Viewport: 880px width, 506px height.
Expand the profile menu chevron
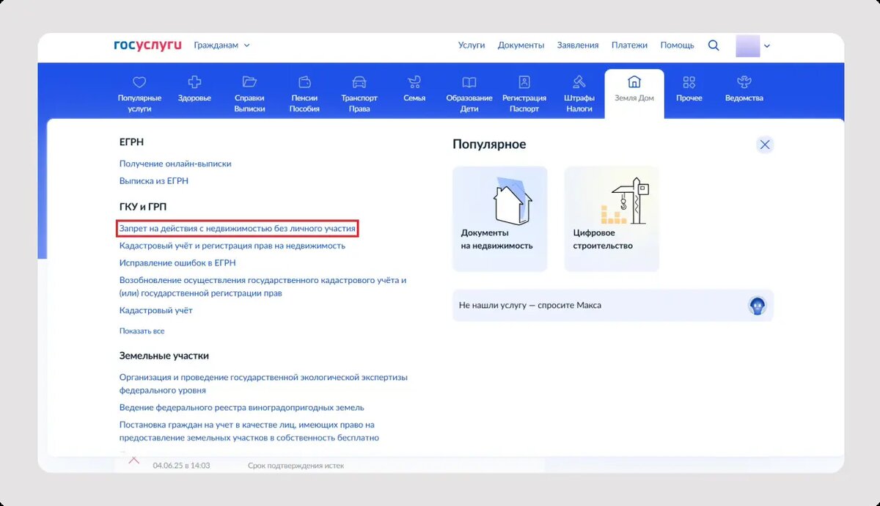[x=767, y=46]
